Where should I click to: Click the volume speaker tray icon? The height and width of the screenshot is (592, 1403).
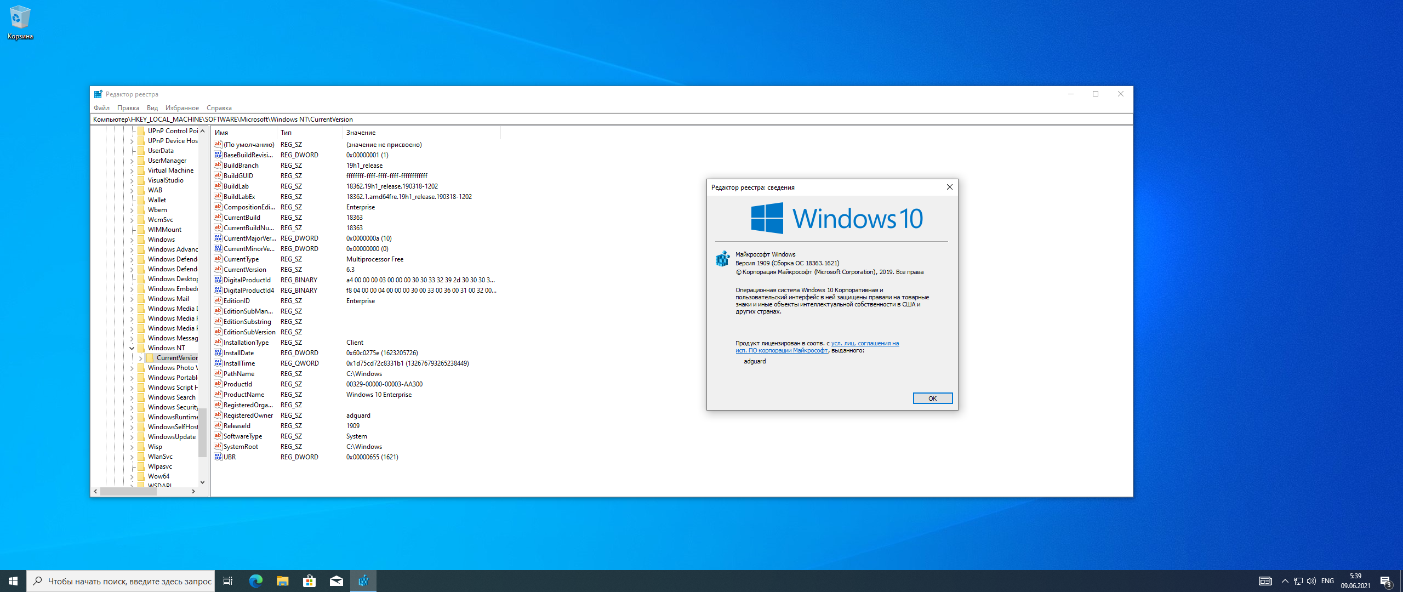tap(1311, 581)
